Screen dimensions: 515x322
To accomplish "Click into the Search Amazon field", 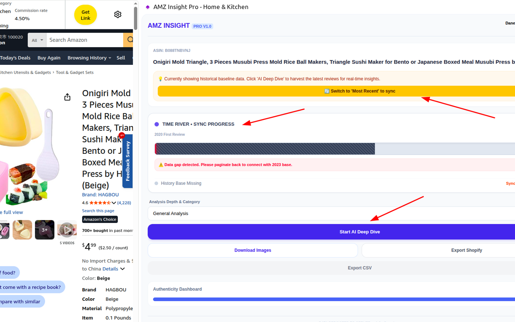I will [84, 40].
